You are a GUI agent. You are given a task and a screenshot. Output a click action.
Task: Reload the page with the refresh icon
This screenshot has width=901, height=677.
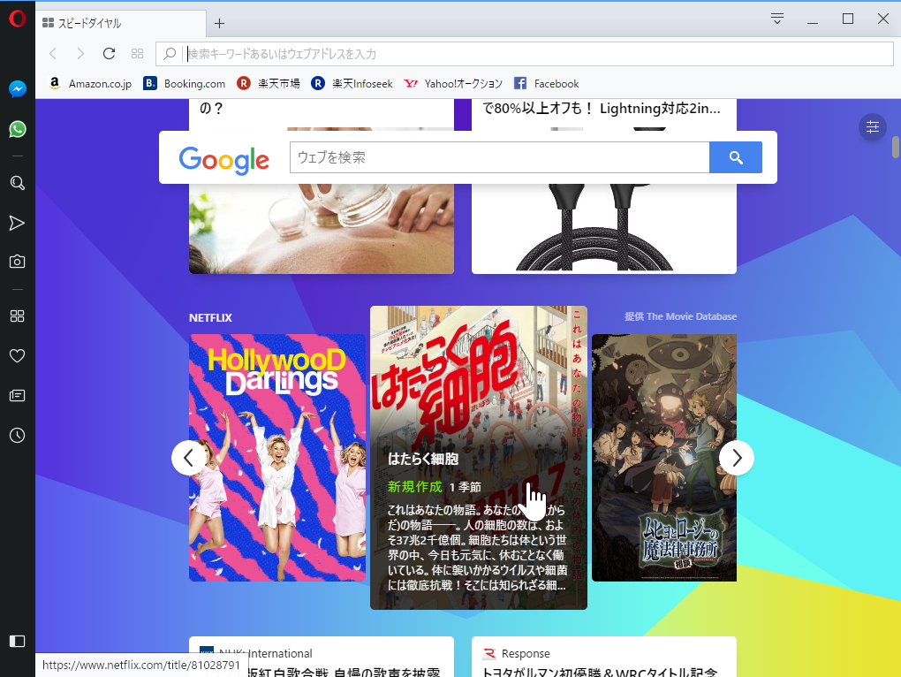pyautogui.click(x=109, y=53)
